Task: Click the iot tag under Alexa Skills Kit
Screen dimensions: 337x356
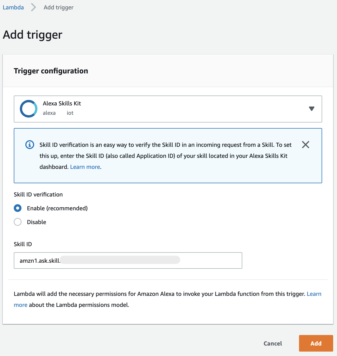Action: (70, 113)
